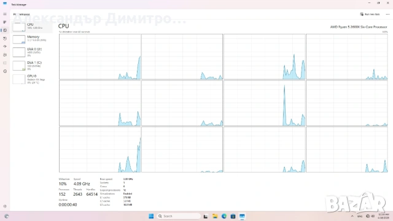Click Run new task button
Screen dimensions: 393x221
[x=370, y=14]
